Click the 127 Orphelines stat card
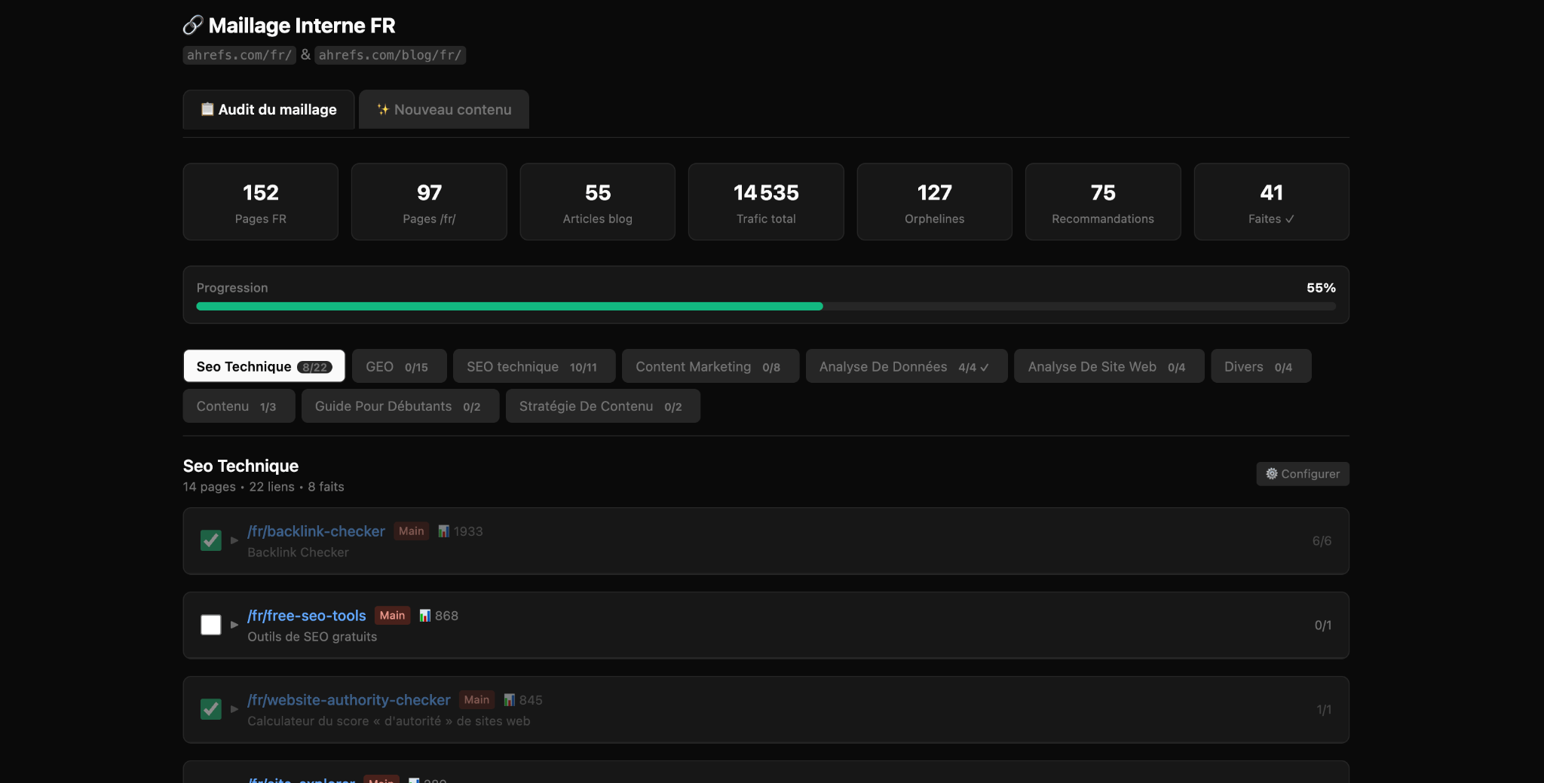This screenshot has width=1544, height=783. pos(935,202)
